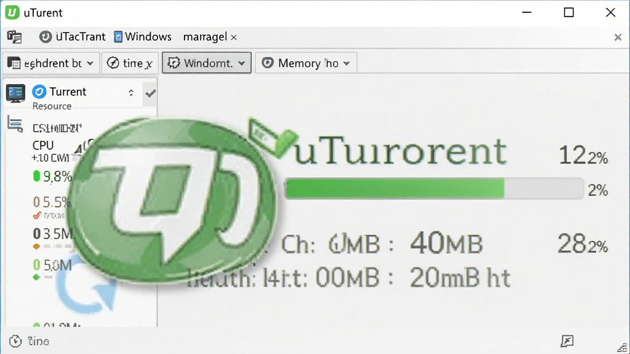Click the 03.5M value in sidebar
The height and width of the screenshot is (354, 630).
coord(53,234)
